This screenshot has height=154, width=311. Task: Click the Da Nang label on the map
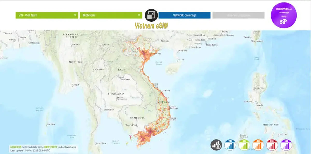pyautogui.click(x=166, y=91)
